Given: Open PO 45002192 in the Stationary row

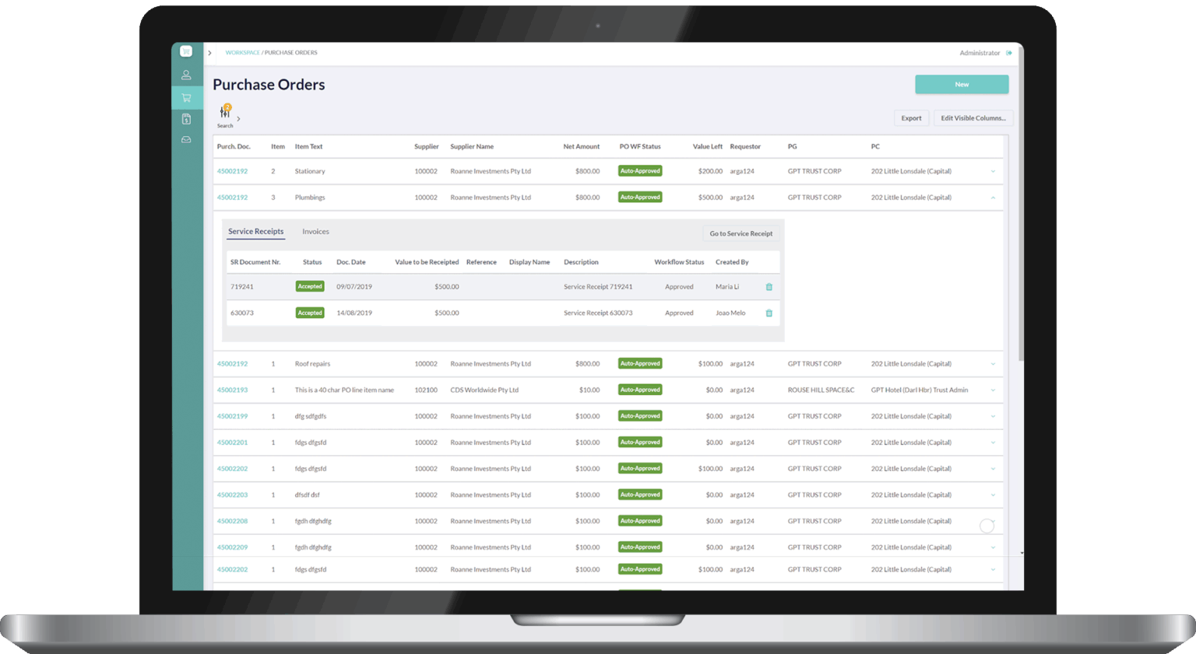Looking at the screenshot, I should [232, 171].
